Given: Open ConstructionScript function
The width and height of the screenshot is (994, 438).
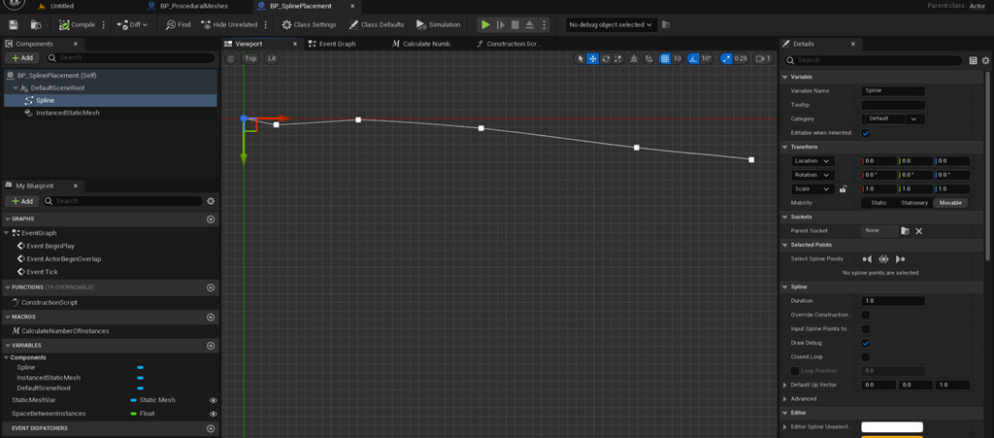Looking at the screenshot, I should [x=49, y=302].
